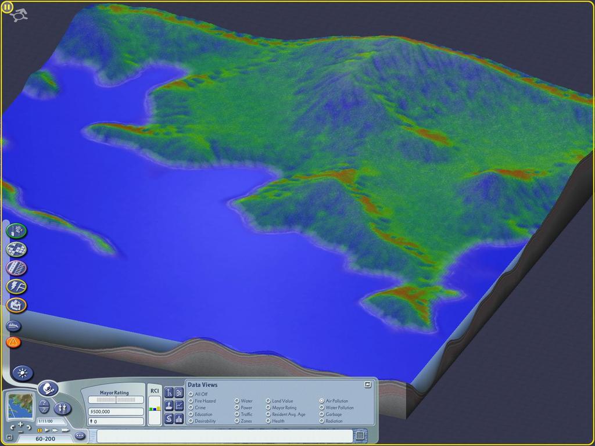
Task: Click the Mayor mode hat icon
Action: (x=48, y=389)
